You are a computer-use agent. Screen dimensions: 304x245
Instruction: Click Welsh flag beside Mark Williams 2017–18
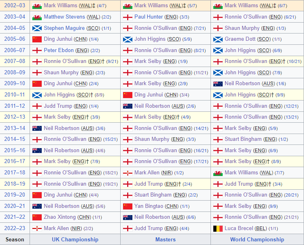click(x=218, y=173)
